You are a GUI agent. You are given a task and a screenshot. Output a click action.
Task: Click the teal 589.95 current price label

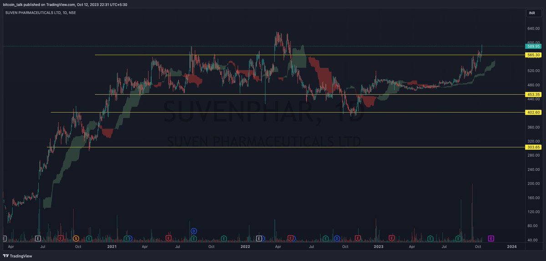coord(533,46)
